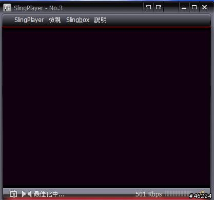Maximize the SlingPlayer window
The image size is (214, 200).
coord(194,7)
